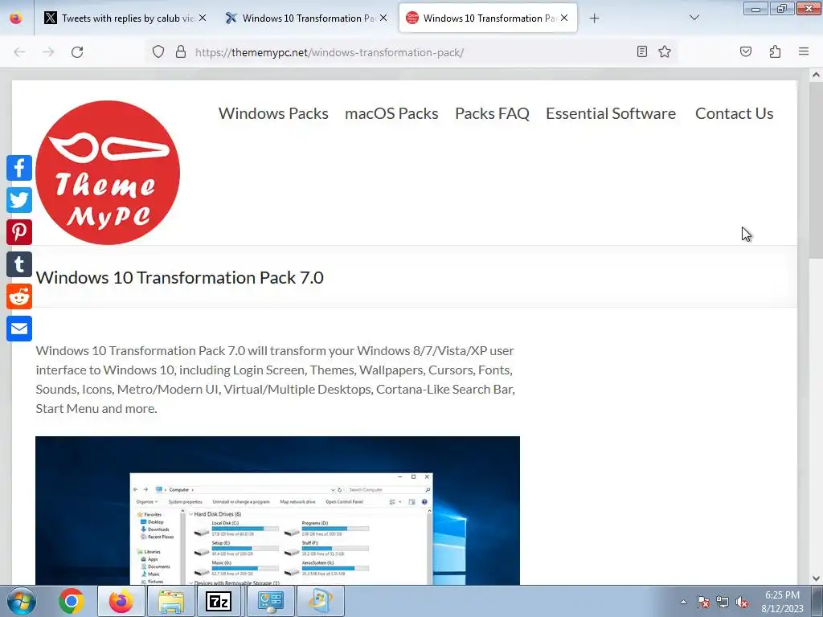Open muted volume tray icon

pyautogui.click(x=742, y=603)
